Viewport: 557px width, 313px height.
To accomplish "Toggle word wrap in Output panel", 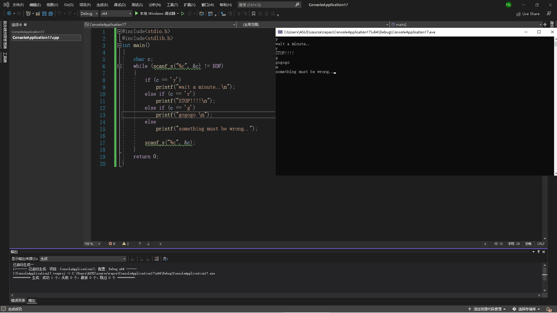I will pos(165,259).
